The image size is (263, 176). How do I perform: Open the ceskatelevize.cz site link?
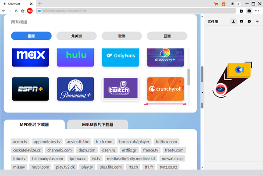point(27,150)
